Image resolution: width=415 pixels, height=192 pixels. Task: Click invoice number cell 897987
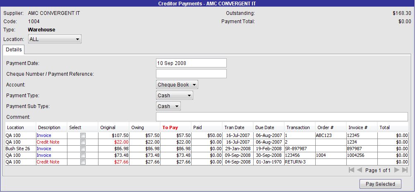click(362, 149)
